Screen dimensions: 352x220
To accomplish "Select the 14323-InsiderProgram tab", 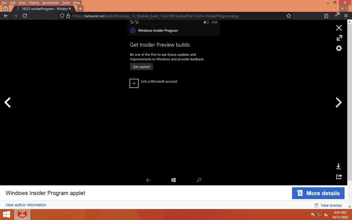I will 44,9.
